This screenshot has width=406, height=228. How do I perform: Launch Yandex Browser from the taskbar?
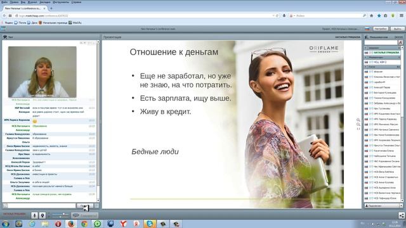[124, 224]
